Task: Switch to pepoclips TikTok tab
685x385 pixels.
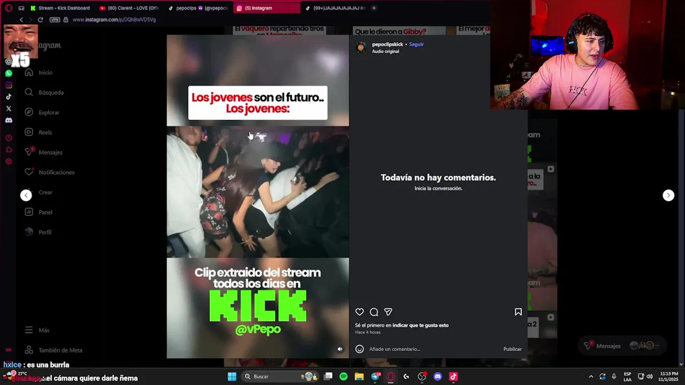Action: [x=198, y=8]
